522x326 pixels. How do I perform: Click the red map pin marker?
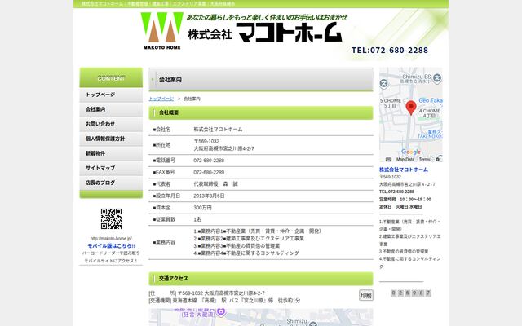pyautogui.click(x=411, y=108)
